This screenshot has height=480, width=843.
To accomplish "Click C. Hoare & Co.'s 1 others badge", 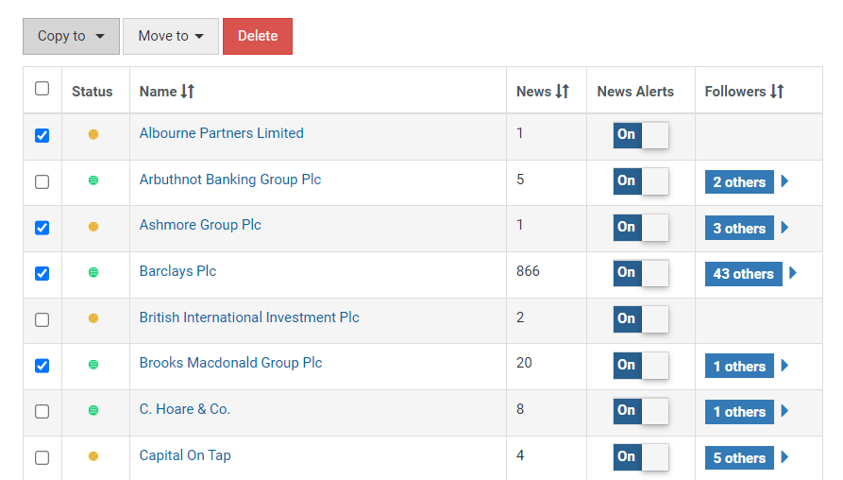I will [739, 412].
